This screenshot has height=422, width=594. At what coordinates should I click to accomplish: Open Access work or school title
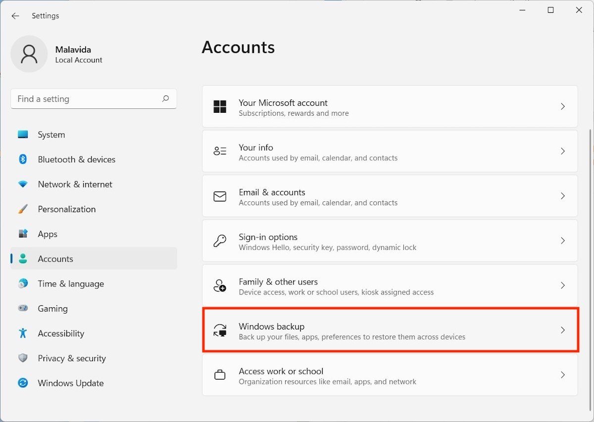coord(281,371)
